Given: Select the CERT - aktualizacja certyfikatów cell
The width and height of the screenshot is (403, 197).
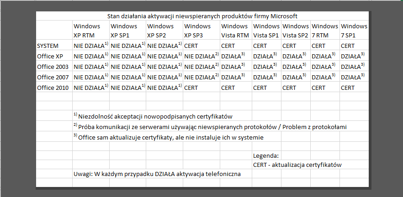Looking at the screenshot, I should click(x=297, y=165).
